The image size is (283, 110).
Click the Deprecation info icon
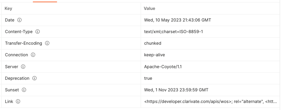pyautogui.click(x=34, y=78)
